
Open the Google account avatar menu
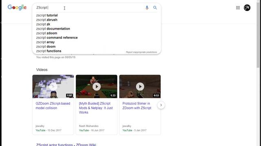(x=247, y=8)
